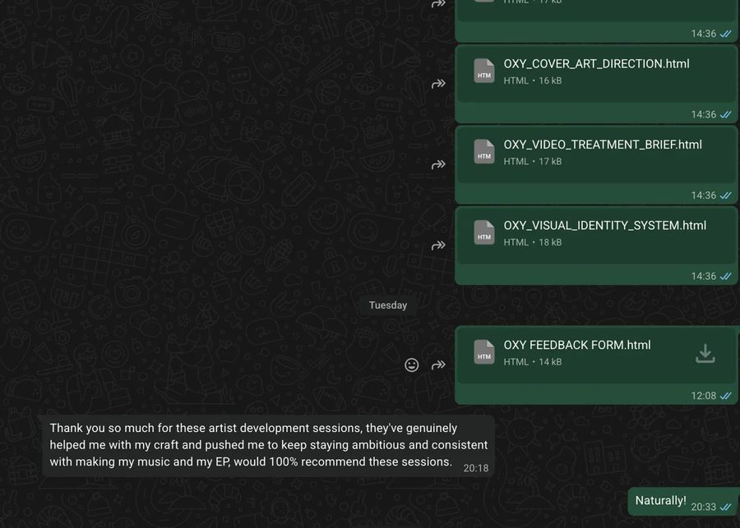Open HTM file icon of OXY_VIDEO_TREATMENT_BRIEF.html
The width and height of the screenshot is (740, 528).
click(484, 151)
